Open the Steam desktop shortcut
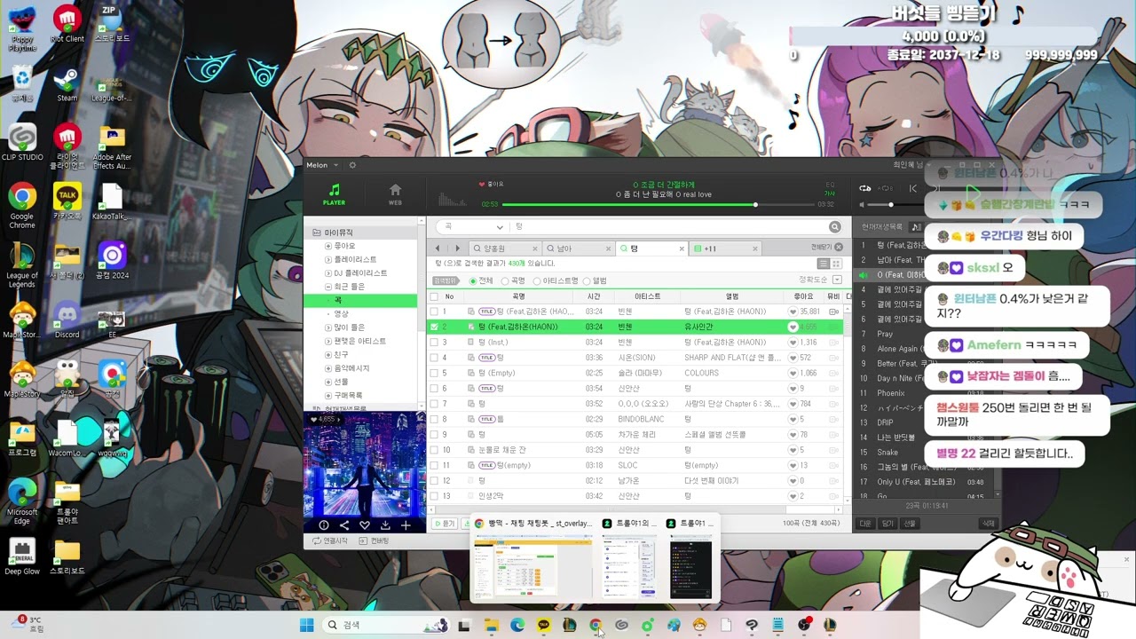1136x639 pixels. pos(67,84)
